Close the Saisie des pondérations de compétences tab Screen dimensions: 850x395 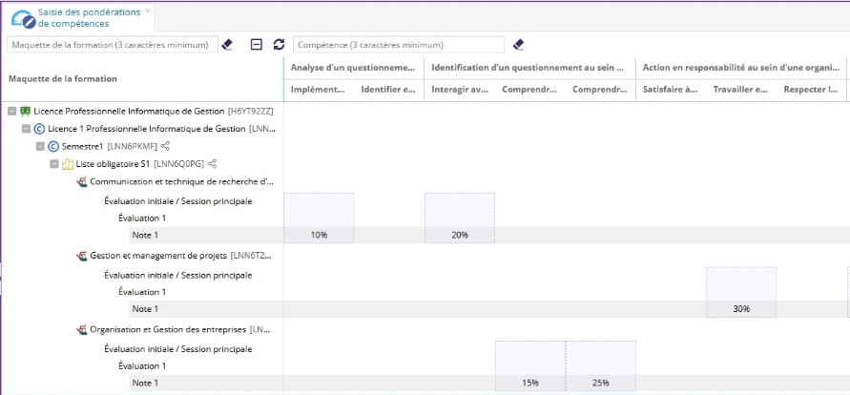pyautogui.click(x=147, y=10)
